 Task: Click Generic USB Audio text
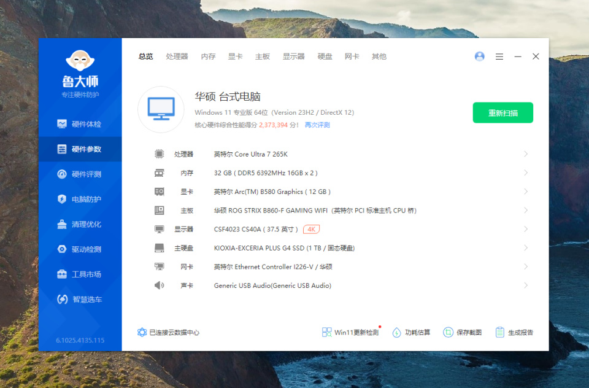pos(272,285)
